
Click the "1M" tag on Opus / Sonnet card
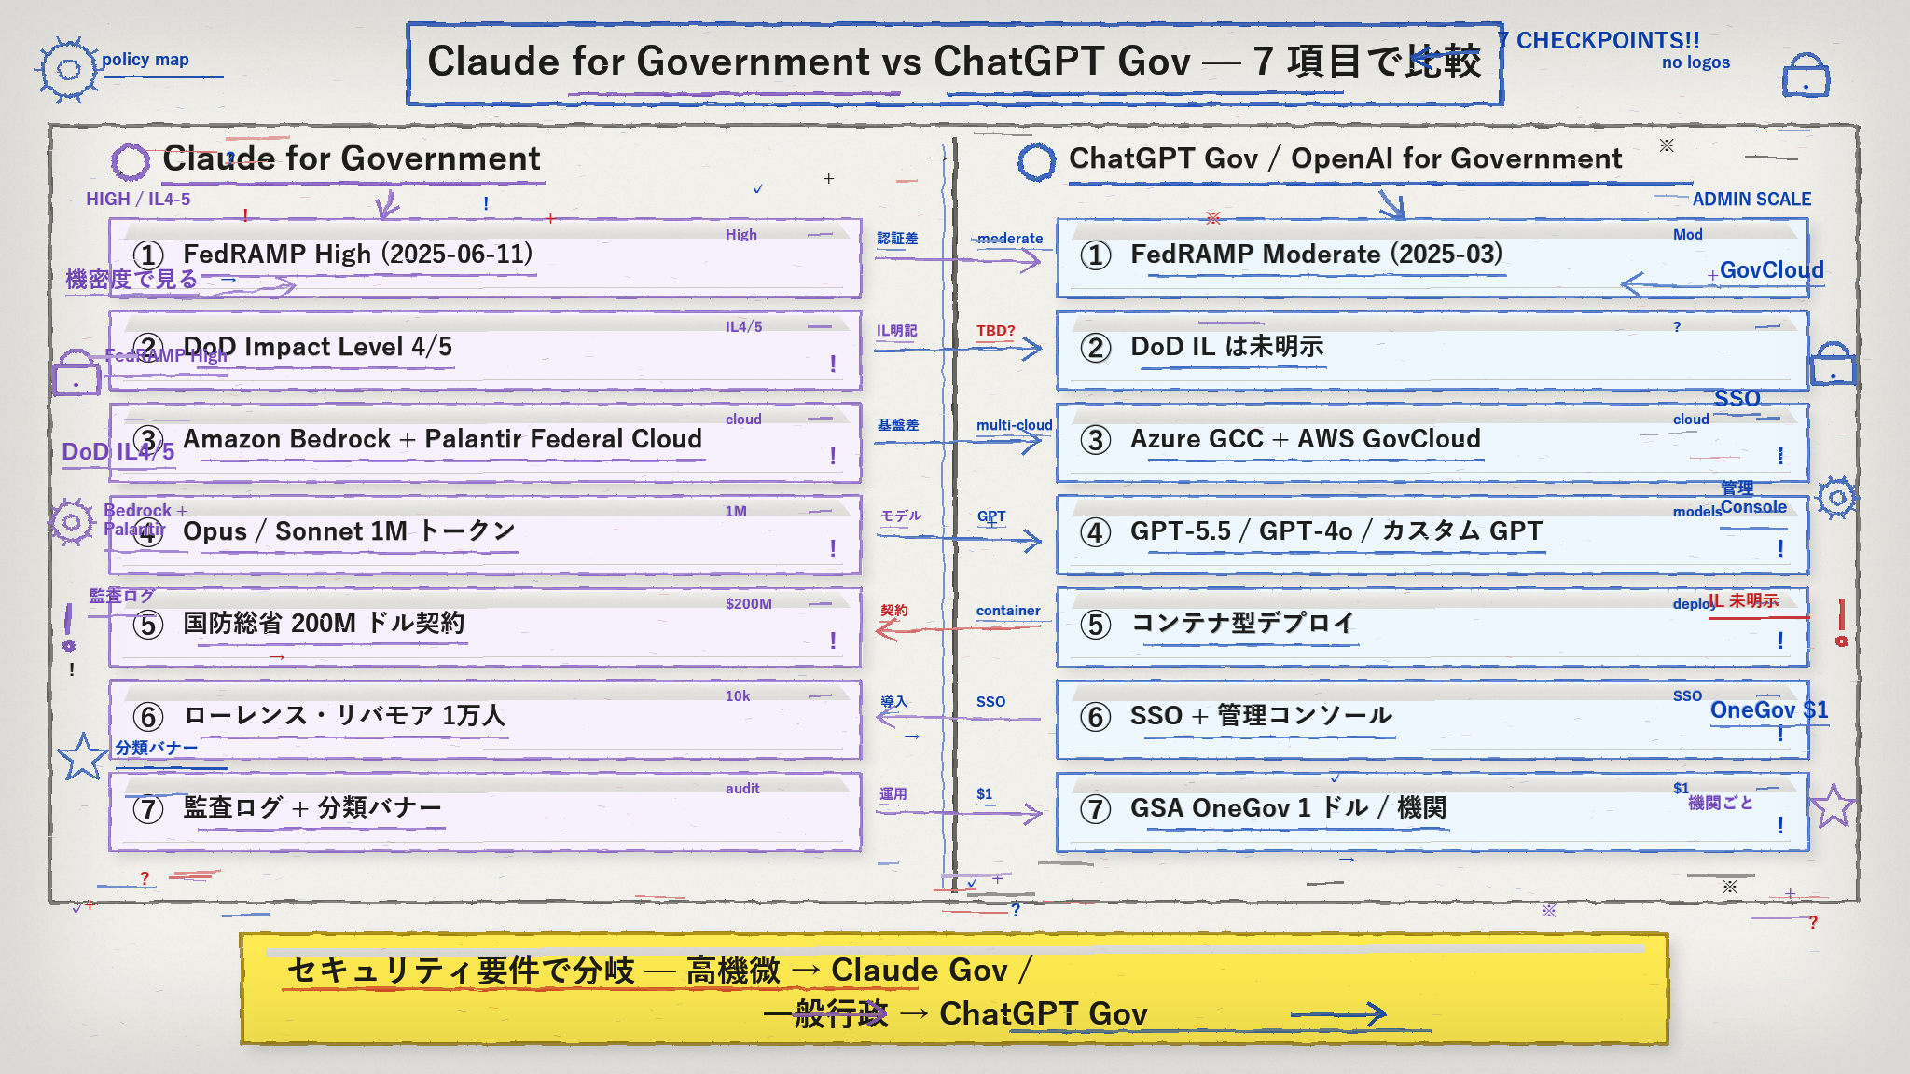[x=736, y=511]
